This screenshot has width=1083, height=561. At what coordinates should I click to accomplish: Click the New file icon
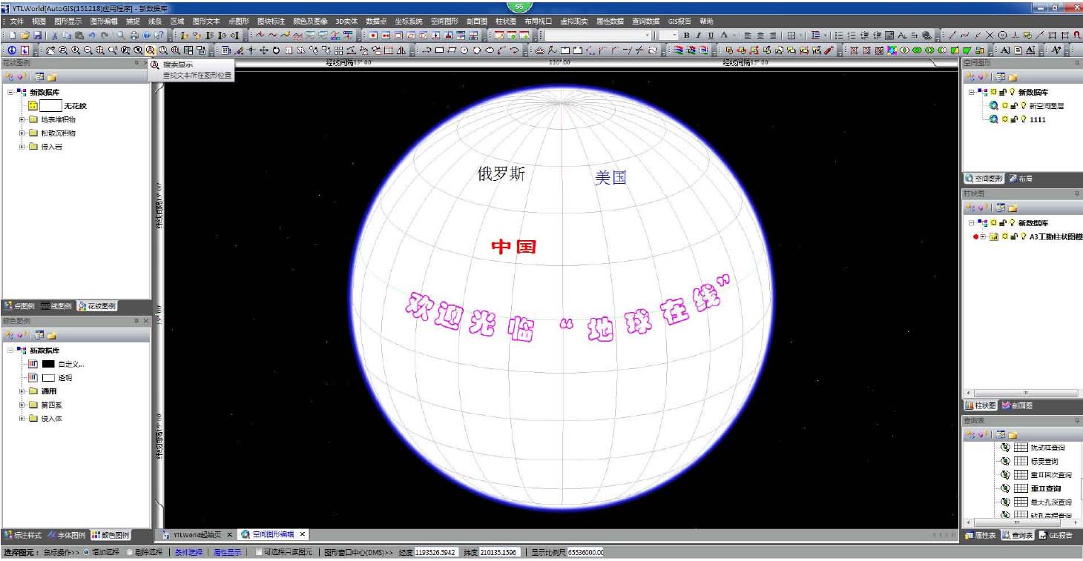point(13,35)
